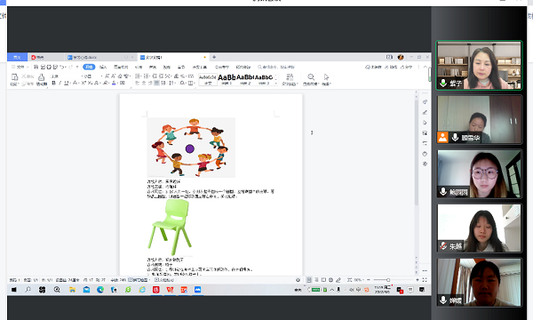The width and height of the screenshot is (533, 320).
Task: Click the top icon in WPS right sidebar
Action: 425,102
